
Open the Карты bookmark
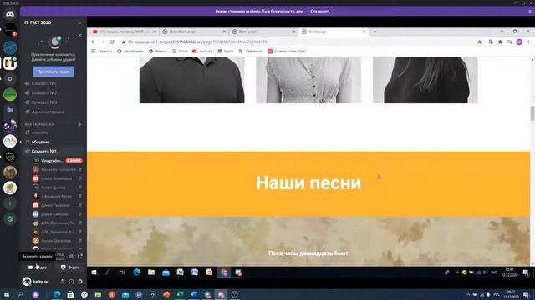click(x=226, y=52)
